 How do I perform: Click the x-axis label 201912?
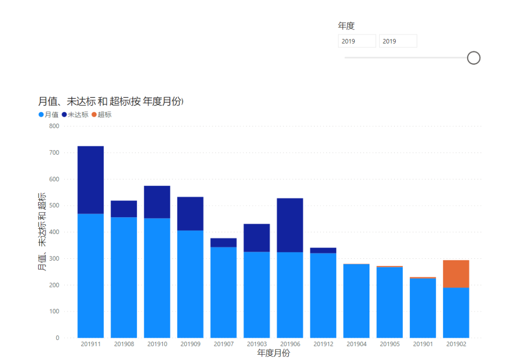[x=323, y=344]
